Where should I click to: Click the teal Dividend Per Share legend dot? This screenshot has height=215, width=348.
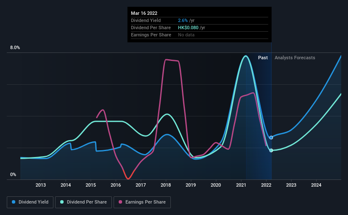[62, 202]
